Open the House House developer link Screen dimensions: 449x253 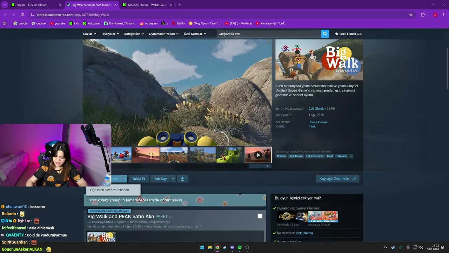click(x=317, y=122)
